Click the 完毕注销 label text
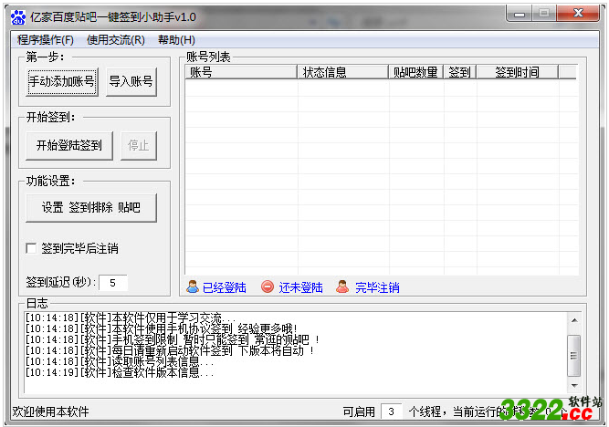 (377, 287)
